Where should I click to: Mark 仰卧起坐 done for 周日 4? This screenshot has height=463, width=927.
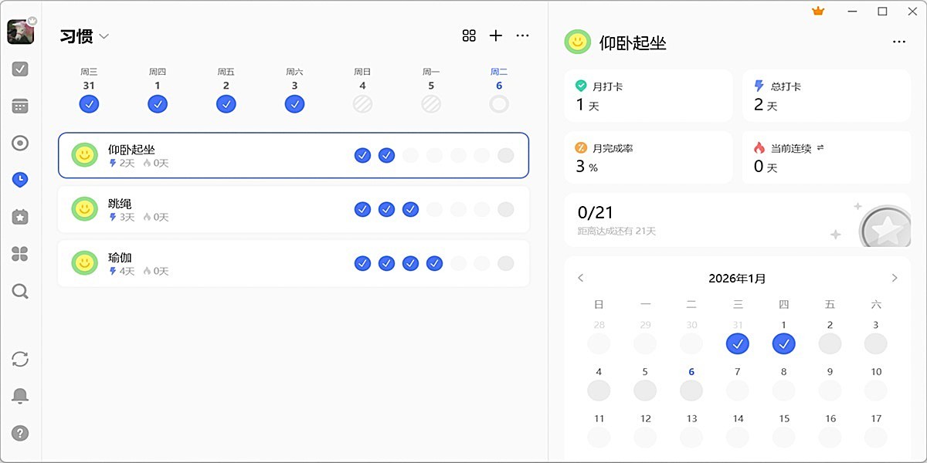pyautogui.click(x=458, y=155)
